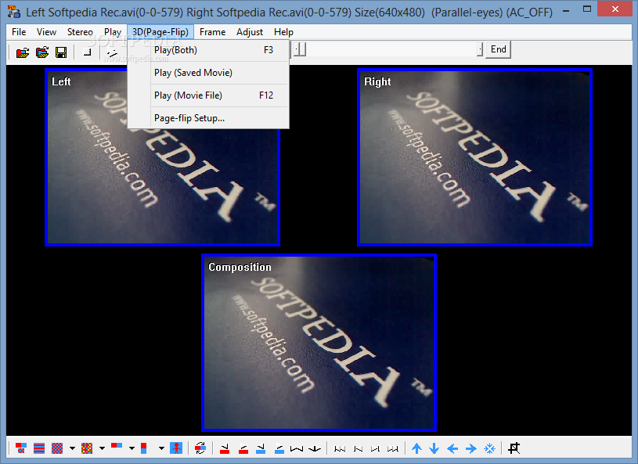
Task: Click the Left video thumbnail
Action: pos(162,157)
